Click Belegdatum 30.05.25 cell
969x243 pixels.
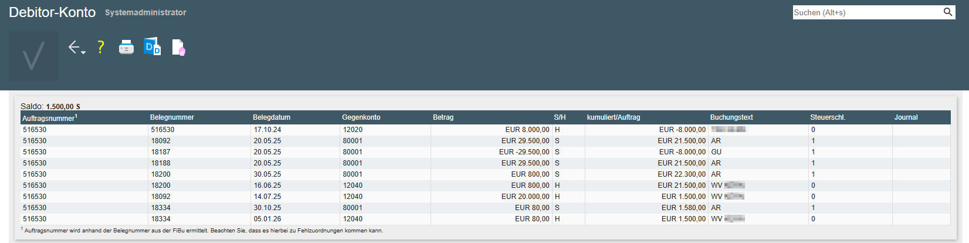pos(267,174)
